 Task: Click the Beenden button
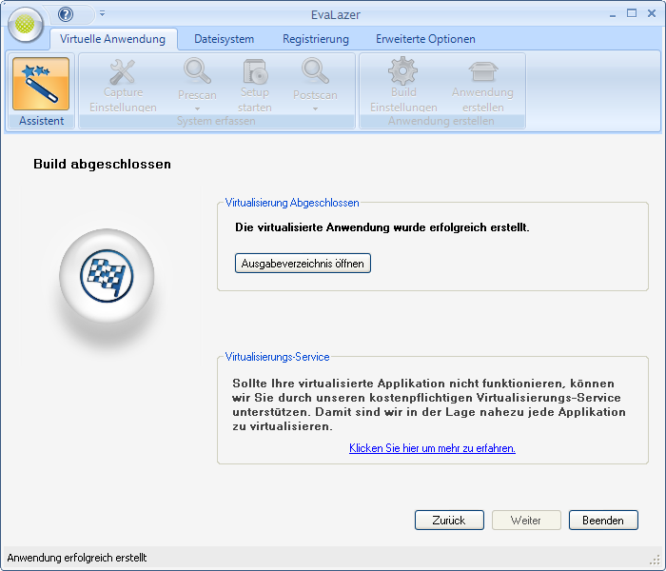point(603,521)
